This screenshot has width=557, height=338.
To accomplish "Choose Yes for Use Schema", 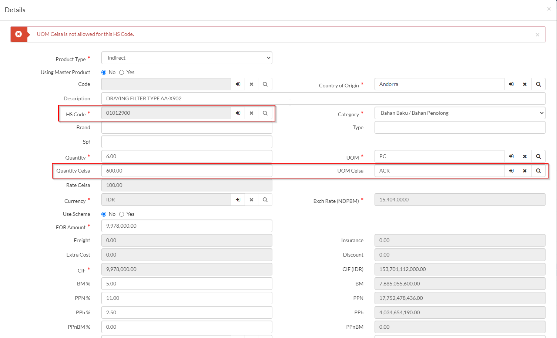I will pyautogui.click(x=122, y=214).
